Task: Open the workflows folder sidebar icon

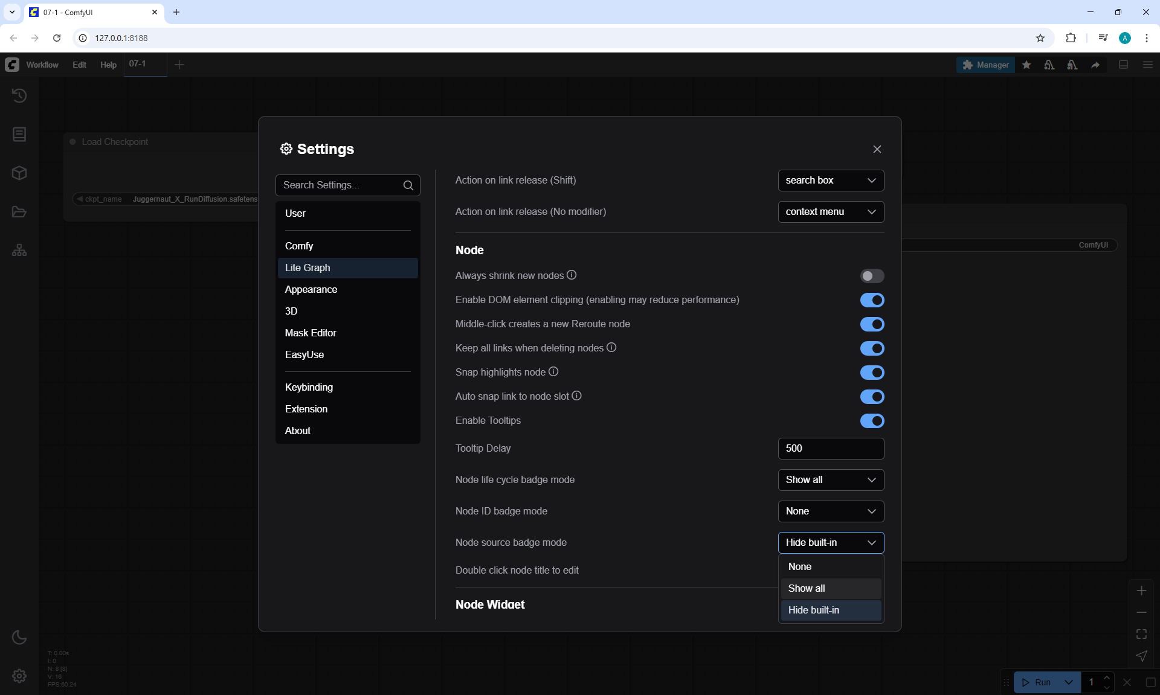Action: coord(19,212)
